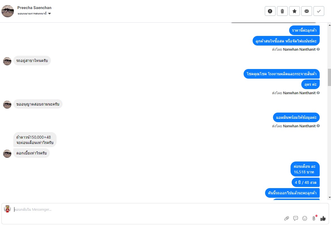Open the emoji picker
This screenshot has height=226, width=331.
pyautogui.click(x=305, y=218)
